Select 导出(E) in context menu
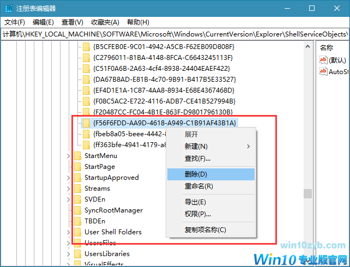Image resolution: width=350 pixels, height=267 pixels. [211, 202]
